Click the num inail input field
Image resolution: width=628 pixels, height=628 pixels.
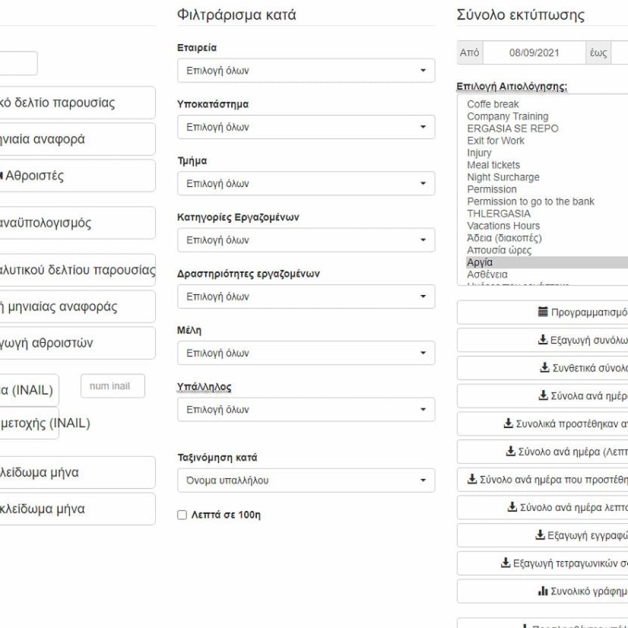tap(113, 386)
